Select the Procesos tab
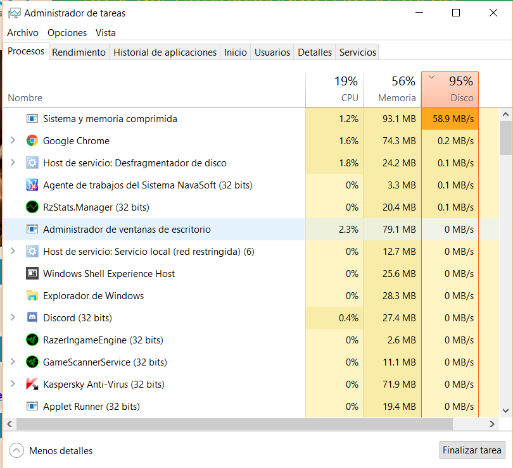 pyautogui.click(x=26, y=51)
